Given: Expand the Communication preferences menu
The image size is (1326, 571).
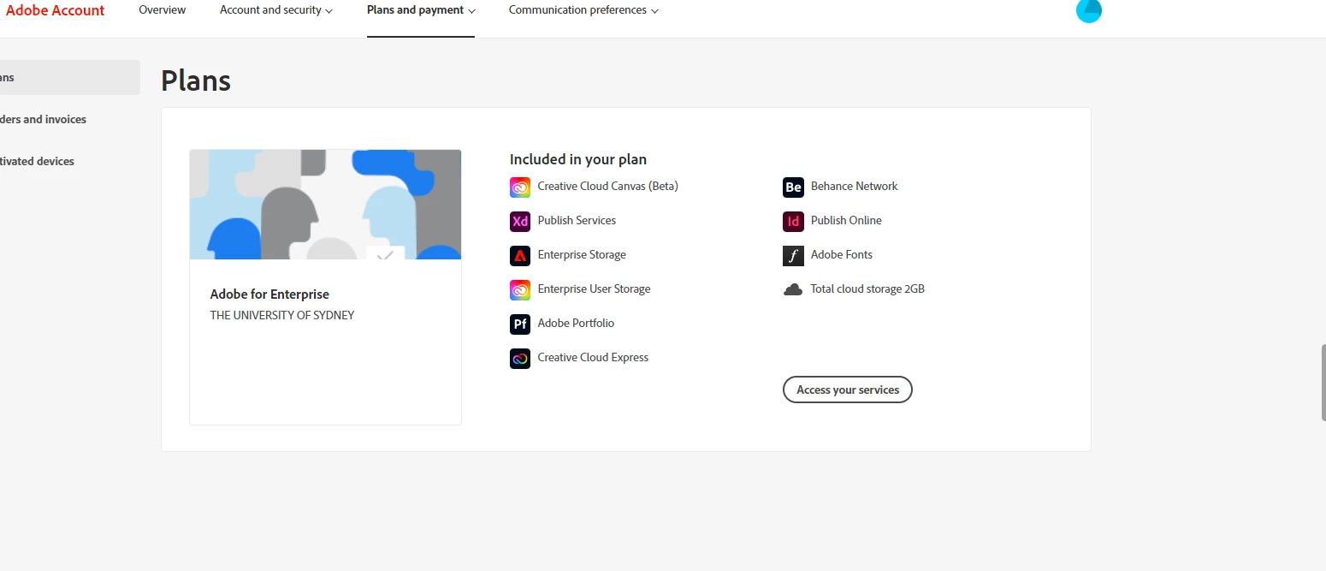Looking at the screenshot, I should coord(583,10).
